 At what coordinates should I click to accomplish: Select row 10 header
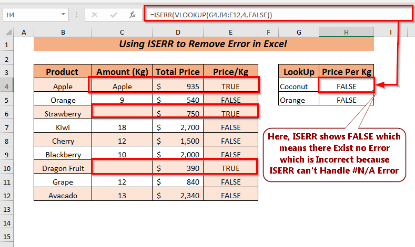8,168
